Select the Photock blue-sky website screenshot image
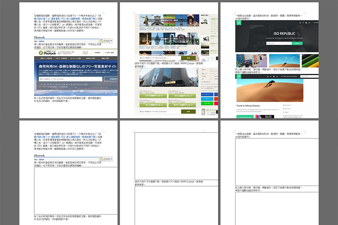The width and height of the screenshot is (338, 225). pos(76,72)
